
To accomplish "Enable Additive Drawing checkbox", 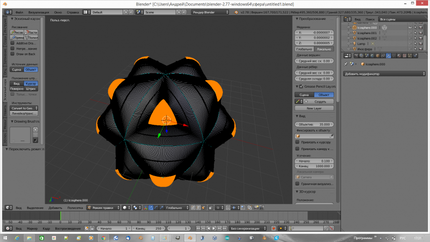I will coord(12,43).
